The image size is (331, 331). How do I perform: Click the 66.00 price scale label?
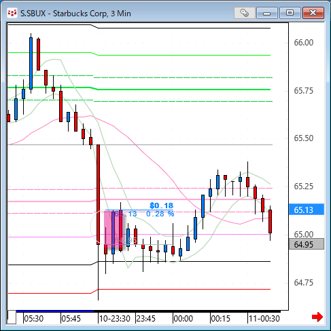tap(304, 43)
